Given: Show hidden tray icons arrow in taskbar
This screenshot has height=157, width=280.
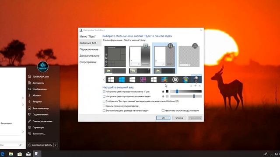Looking at the screenshot, I should click(272, 154).
